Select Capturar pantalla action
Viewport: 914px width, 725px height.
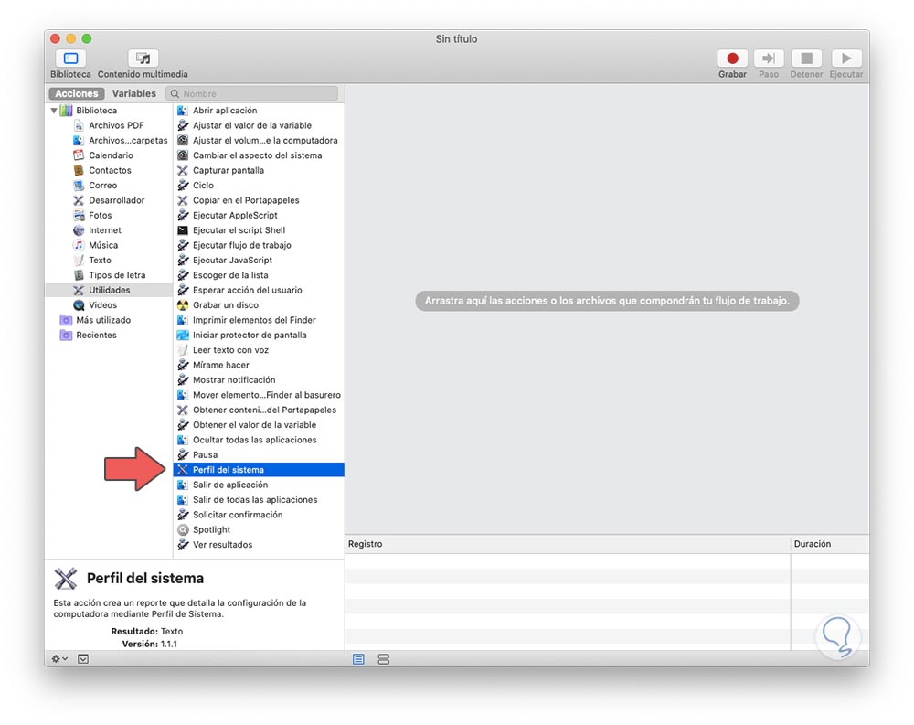259,170
